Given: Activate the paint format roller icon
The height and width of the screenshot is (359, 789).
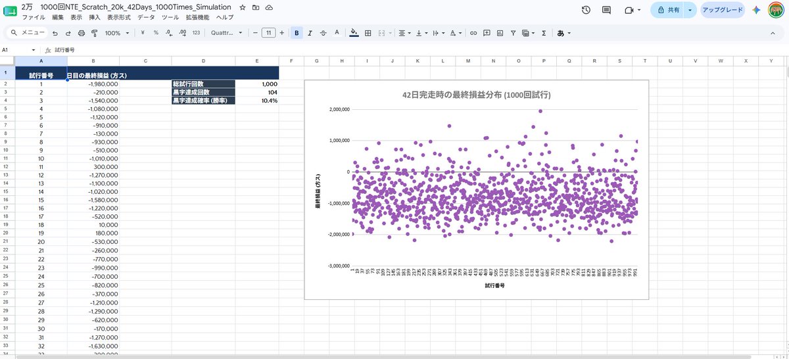Looking at the screenshot, I should (x=94, y=32).
